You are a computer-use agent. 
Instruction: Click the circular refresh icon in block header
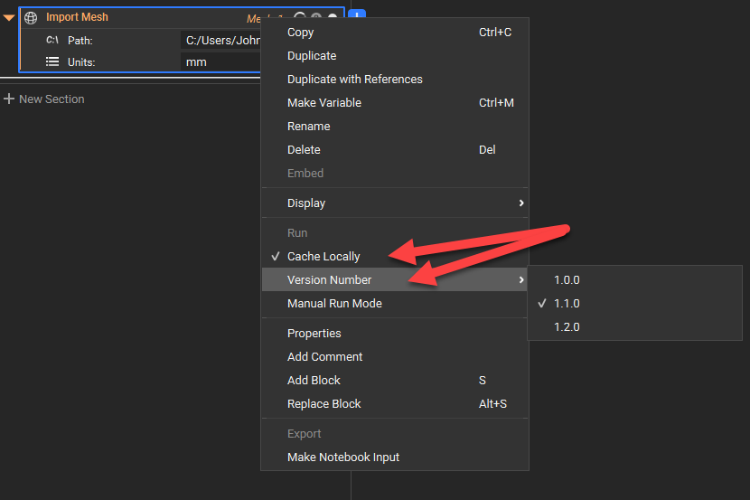pos(300,18)
